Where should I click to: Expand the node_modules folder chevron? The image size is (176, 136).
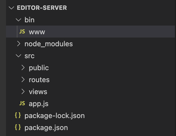18,44
